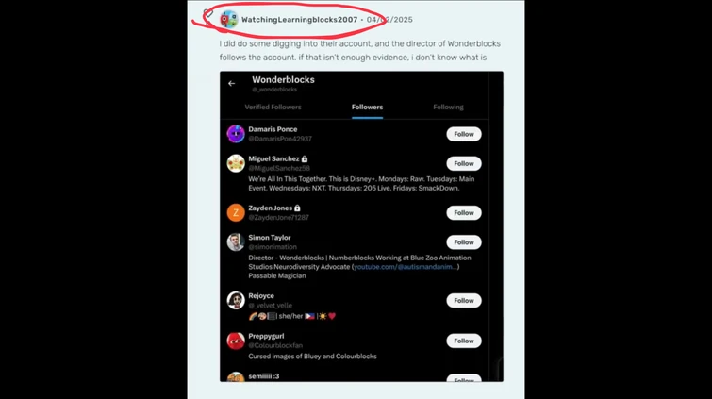Image resolution: width=712 pixels, height=399 pixels.
Task: Open the Following tab
Action: 448,108
